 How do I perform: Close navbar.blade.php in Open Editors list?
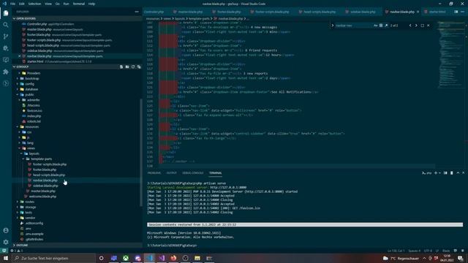click(20, 56)
